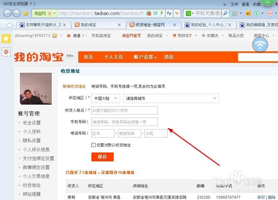This screenshot has height=200, width=278.
Task: Click the 手机号码 input field
Action: 125,122
